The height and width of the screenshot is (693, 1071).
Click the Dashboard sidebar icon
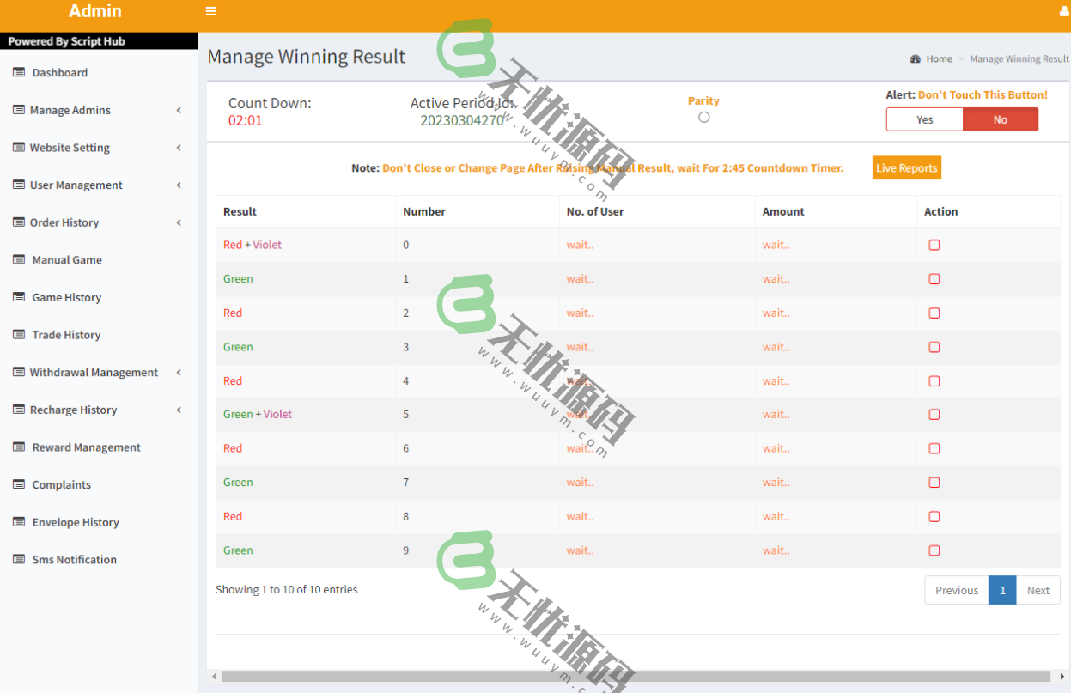pyautogui.click(x=19, y=72)
